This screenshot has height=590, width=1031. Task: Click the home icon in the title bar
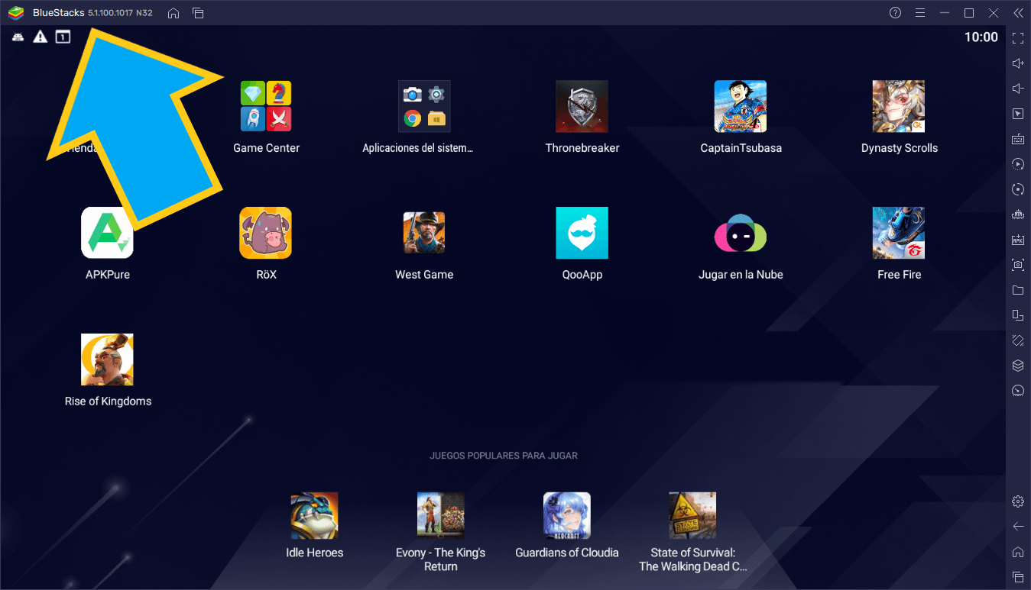pos(173,13)
